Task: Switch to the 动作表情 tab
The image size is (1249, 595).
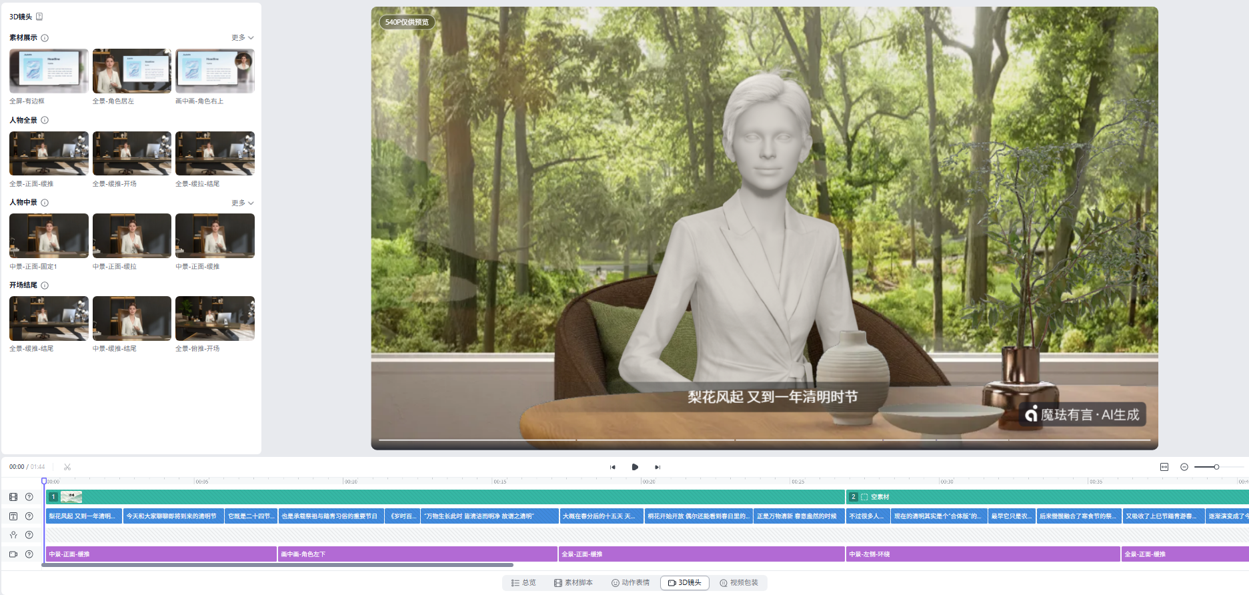Action: tap(630, 583)
